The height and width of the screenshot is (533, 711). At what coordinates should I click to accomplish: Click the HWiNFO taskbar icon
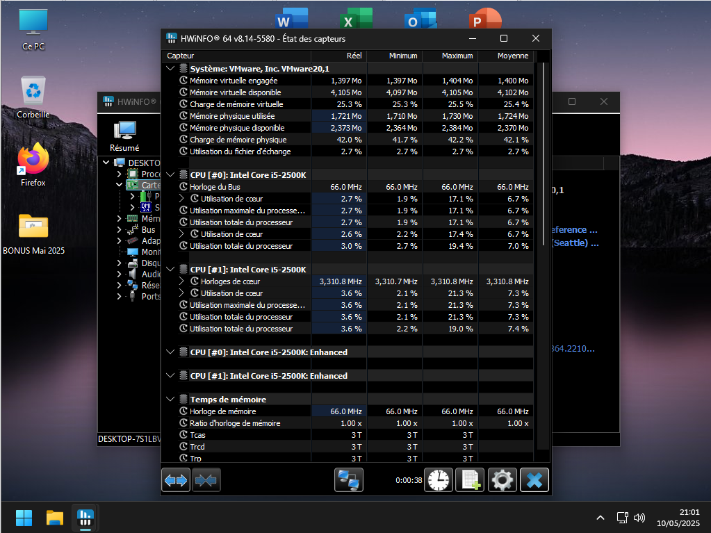[85, 518]
